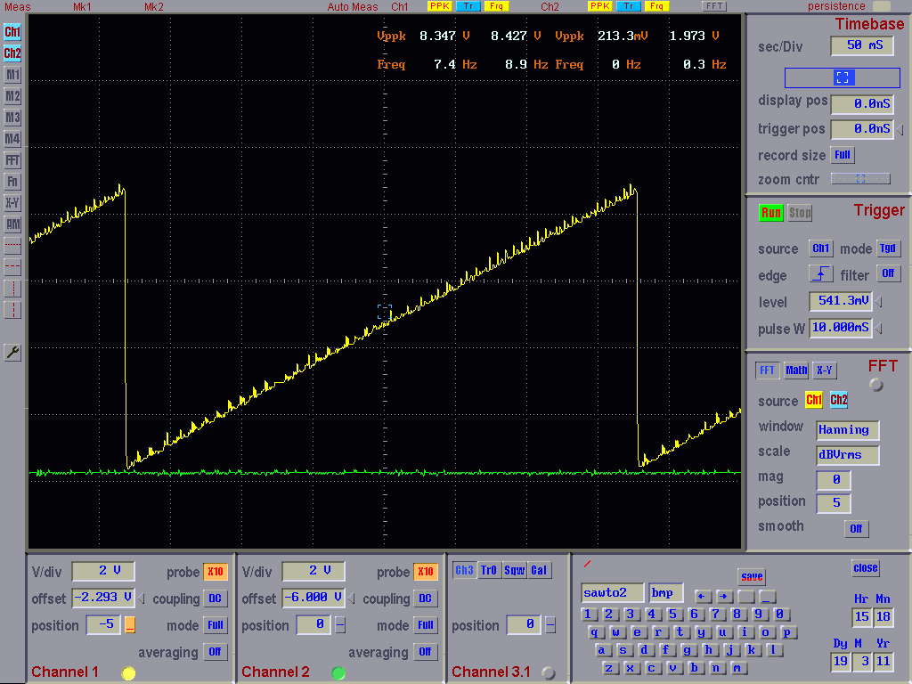This screenshot has height=684, width=912.
Task: Click the Fn function button in sidebar
Action: (12, 182)
